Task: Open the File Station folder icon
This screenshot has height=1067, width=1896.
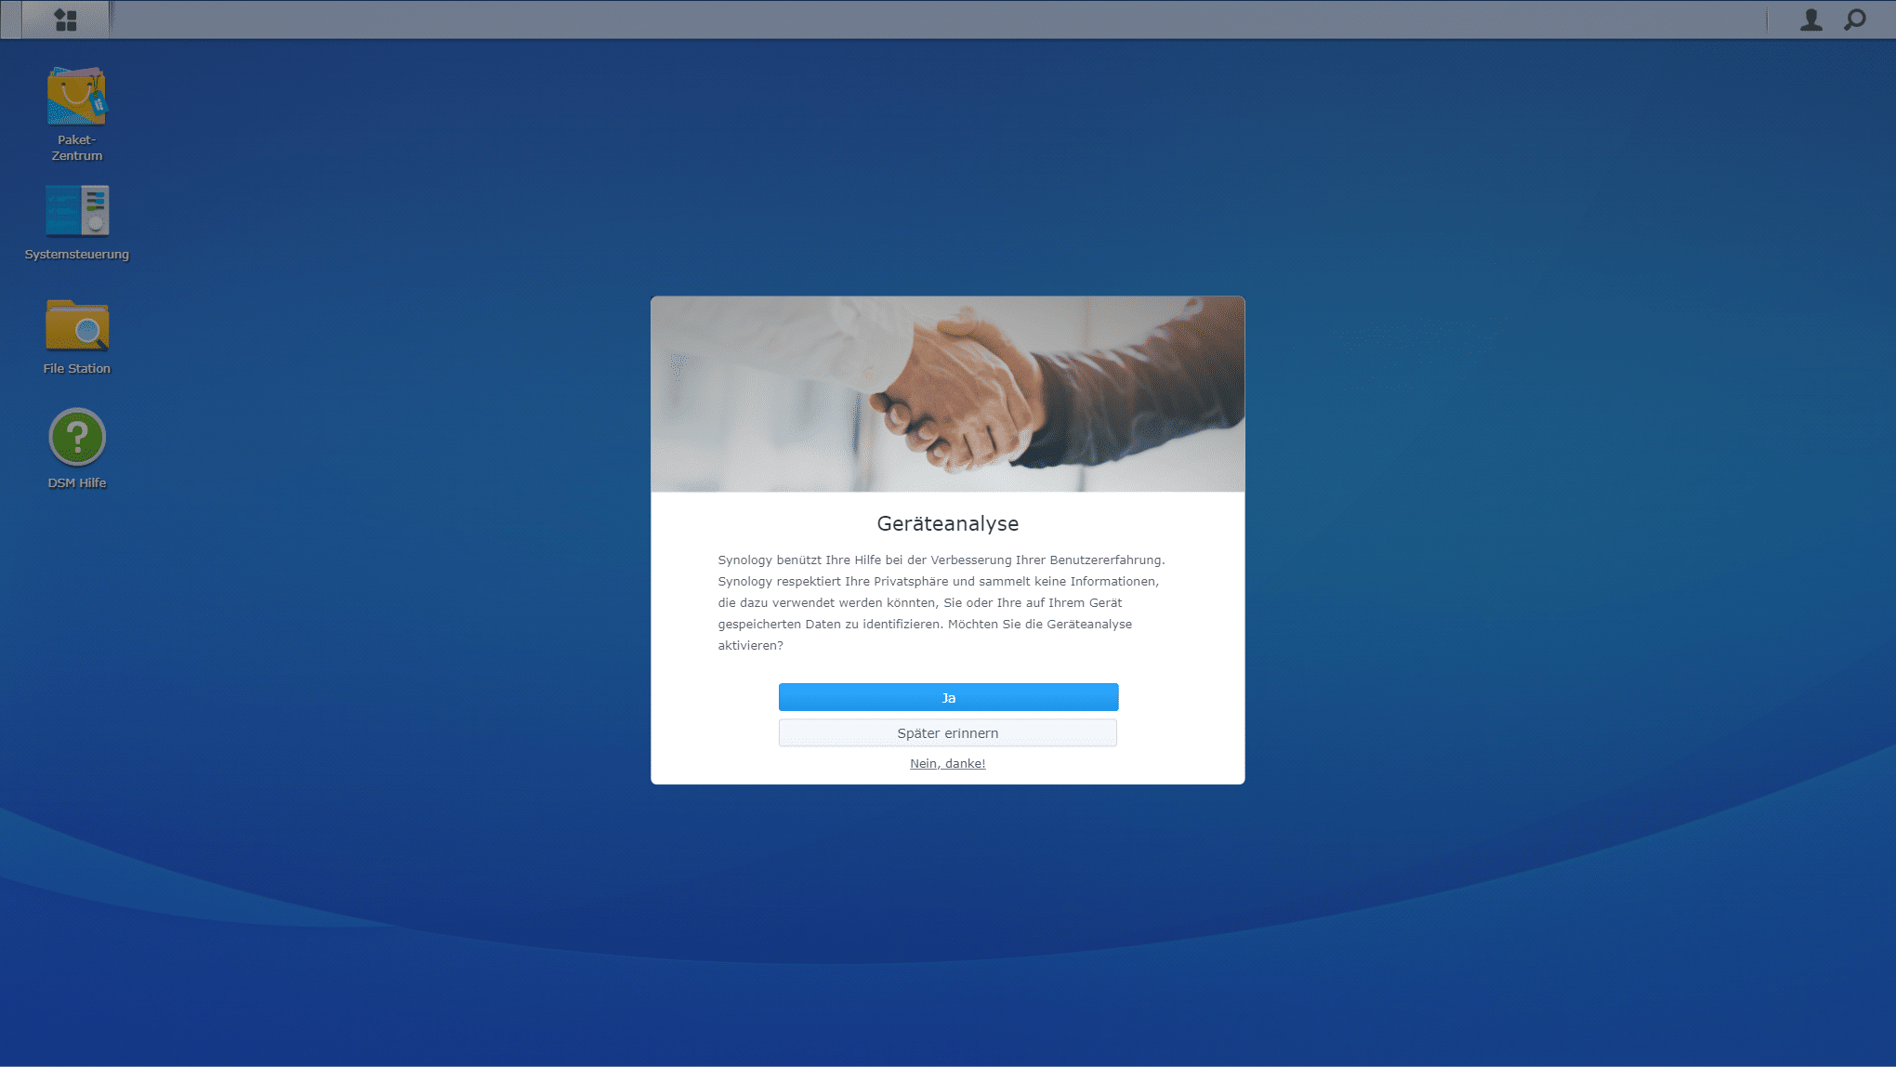Action: point(76,325)
